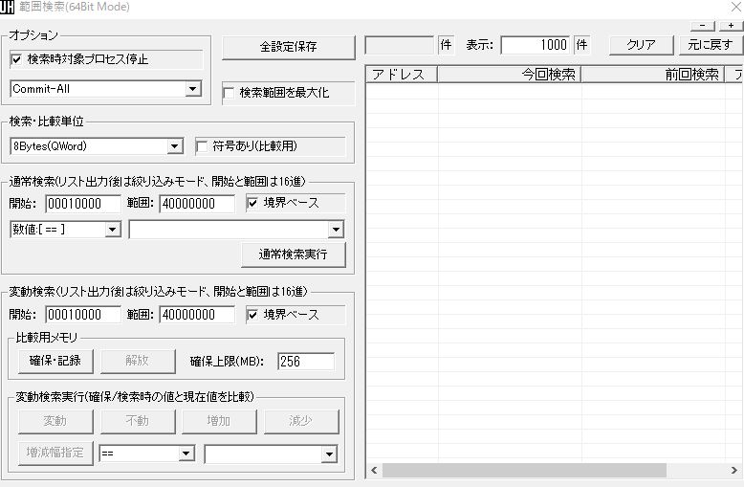
Task: Click the 全設定保存 button
Action: [x=289, y=47]
